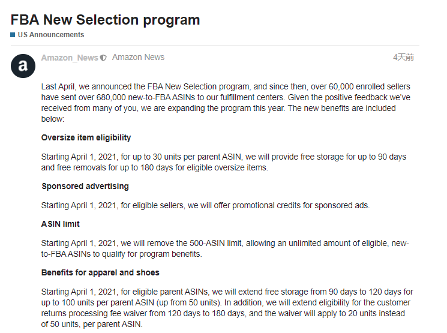The image size is (447, 333).
Task: Open the Amazon_News user profile link
Action: 70,58
